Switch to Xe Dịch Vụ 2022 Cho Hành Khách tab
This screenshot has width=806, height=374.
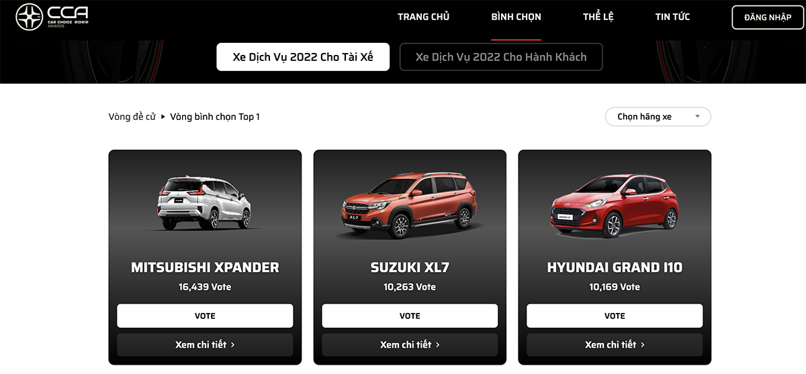pyautogui.click(x=501, y=57)
